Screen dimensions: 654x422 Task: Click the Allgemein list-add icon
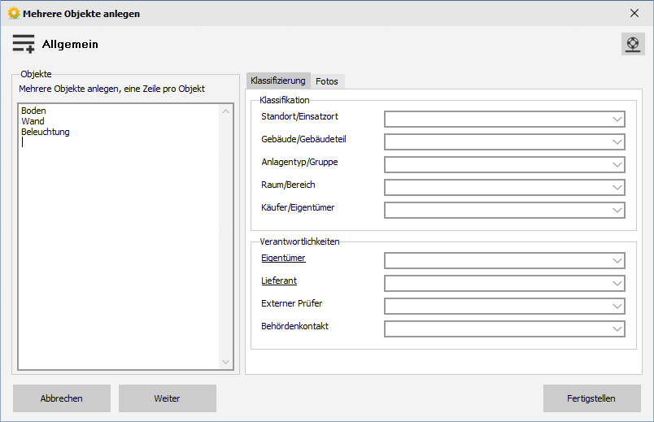pos(24,44)
